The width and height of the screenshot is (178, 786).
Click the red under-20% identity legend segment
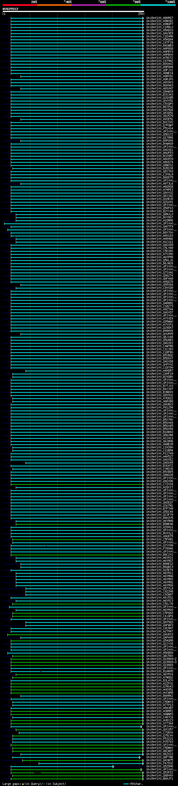tap(20, 5)
